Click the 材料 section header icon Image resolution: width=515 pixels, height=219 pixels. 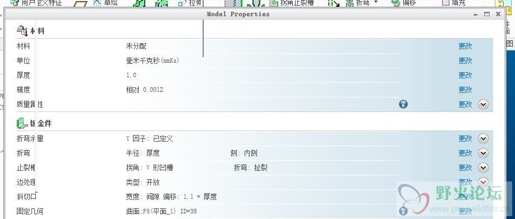[22, 31]
